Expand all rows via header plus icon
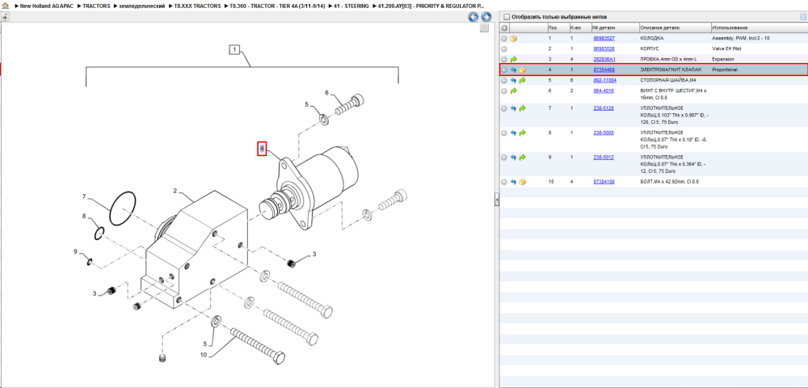808x388 pixels. click(504, 27)
